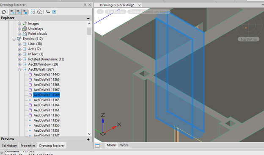Click the swap arrows icon

click(x=48, y=12)
